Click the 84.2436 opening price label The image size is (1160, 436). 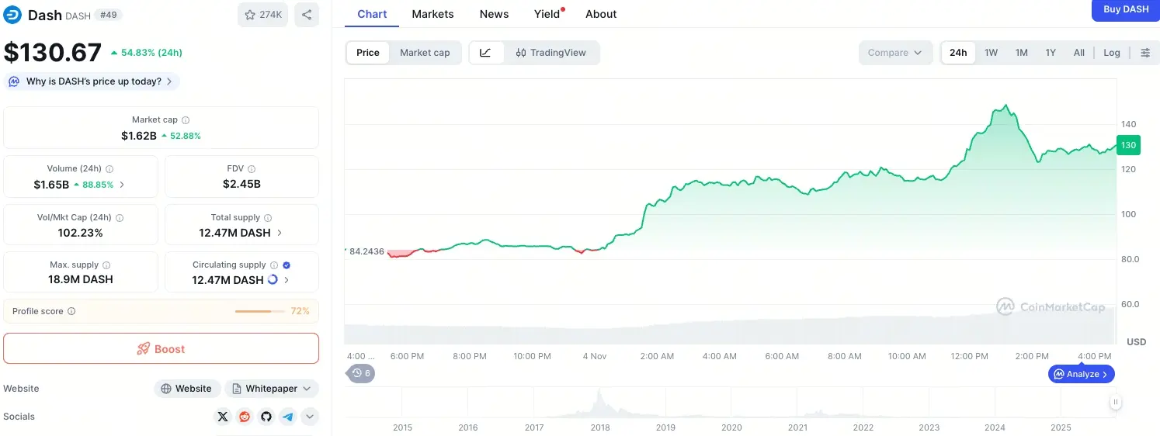pyautogui.click(x=366, y=251)
